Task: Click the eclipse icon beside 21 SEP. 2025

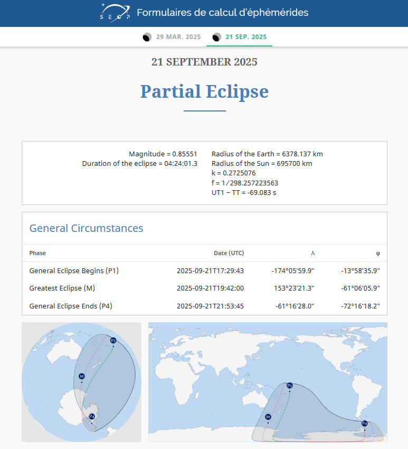Action: (x=216, y=37)
